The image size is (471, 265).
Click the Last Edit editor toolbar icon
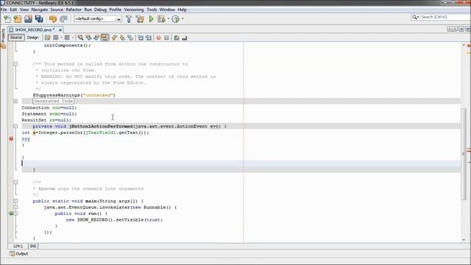(x=47, y=38)
